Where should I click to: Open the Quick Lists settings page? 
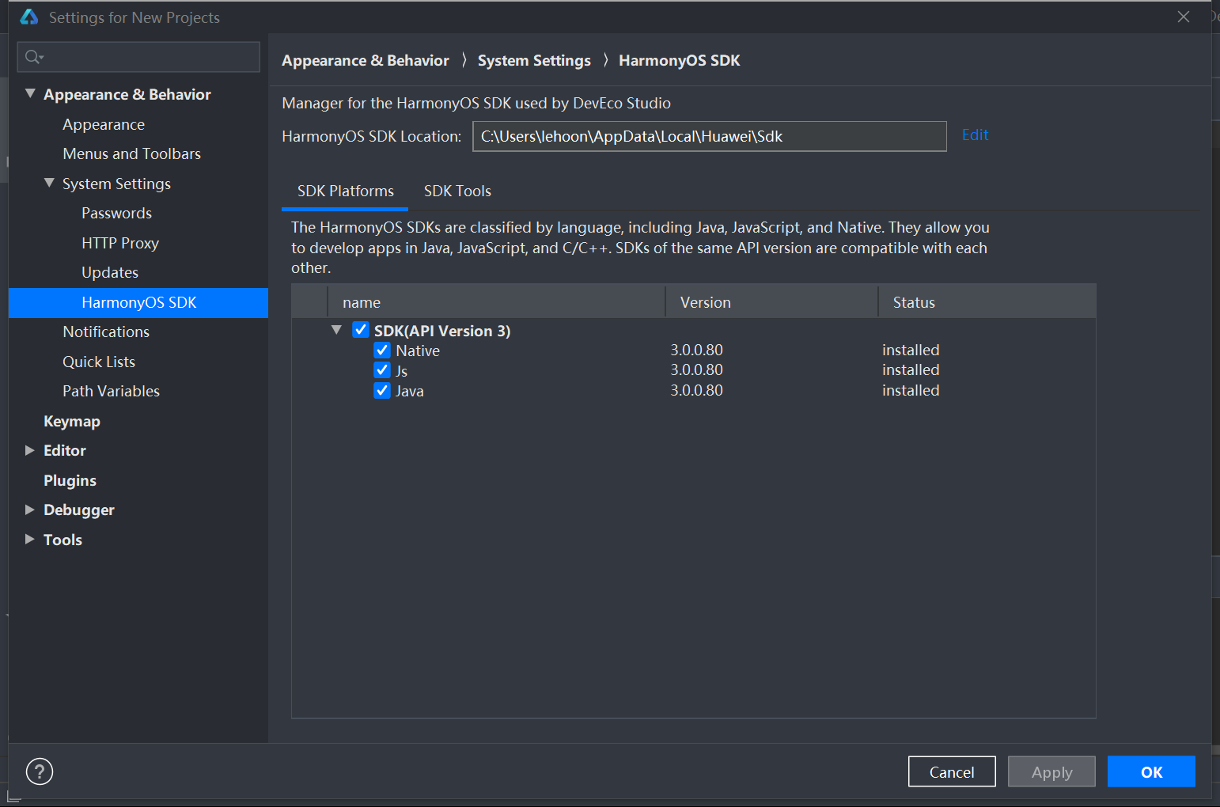coord(99,362)
